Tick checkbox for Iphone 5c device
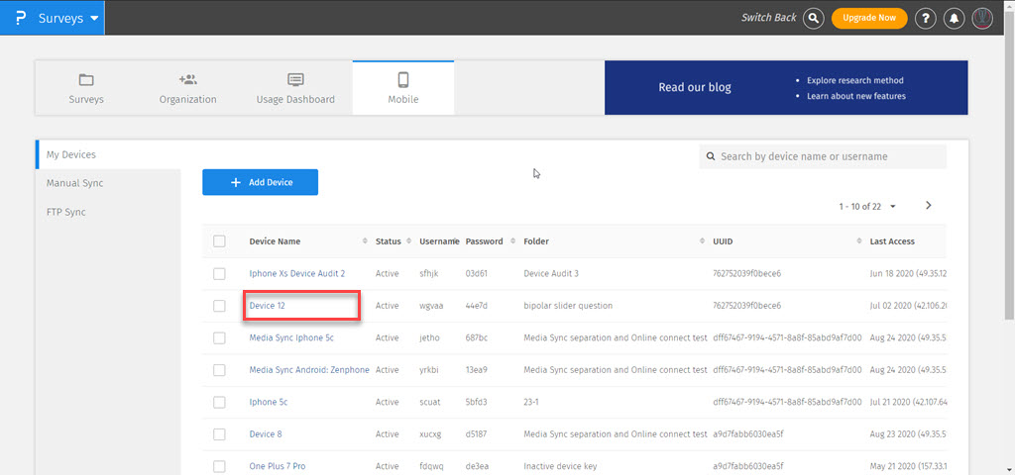The image size is (1015, 476). pos(219,402)
